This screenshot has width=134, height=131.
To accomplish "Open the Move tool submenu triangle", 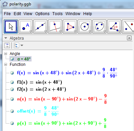I will (x=16, y=32).
